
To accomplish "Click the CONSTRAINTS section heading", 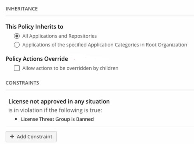I will tap(22, 83).
